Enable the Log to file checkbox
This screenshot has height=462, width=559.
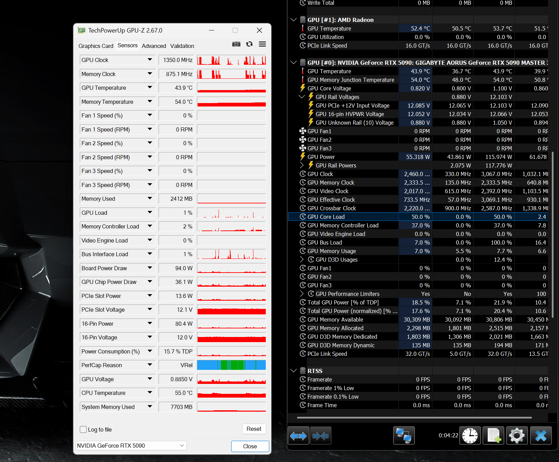[83, 429]
